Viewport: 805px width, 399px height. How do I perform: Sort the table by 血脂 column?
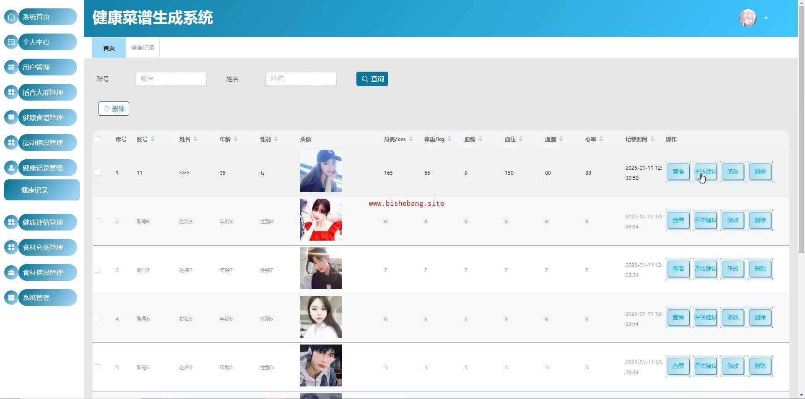[x=561, y=139]
